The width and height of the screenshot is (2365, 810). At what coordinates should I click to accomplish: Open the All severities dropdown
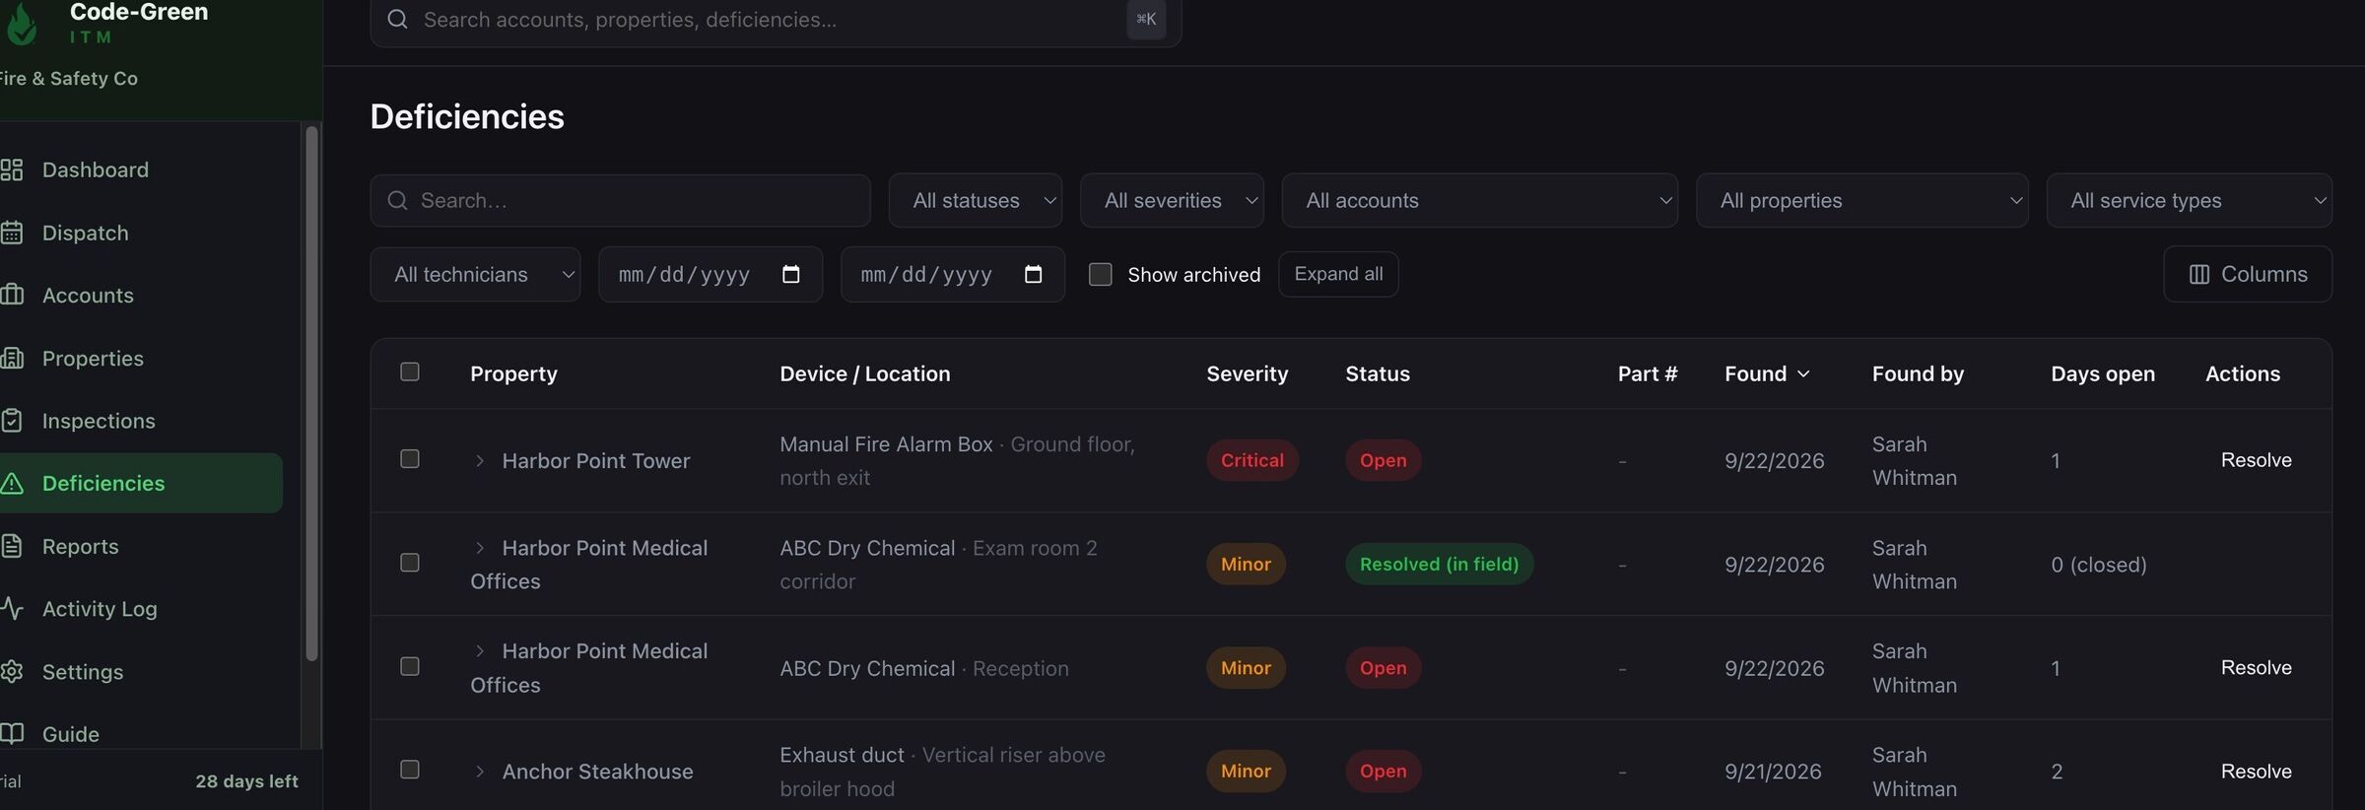pos(1172,201)
